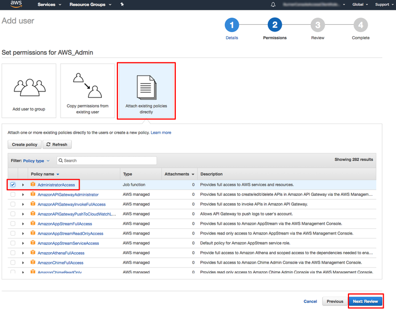Image resolution: width=396 pixels, height=310 pixels.
Task: Click the AmazonAppStreamServiceAccess policy box icon
Action: pos(33,243)
